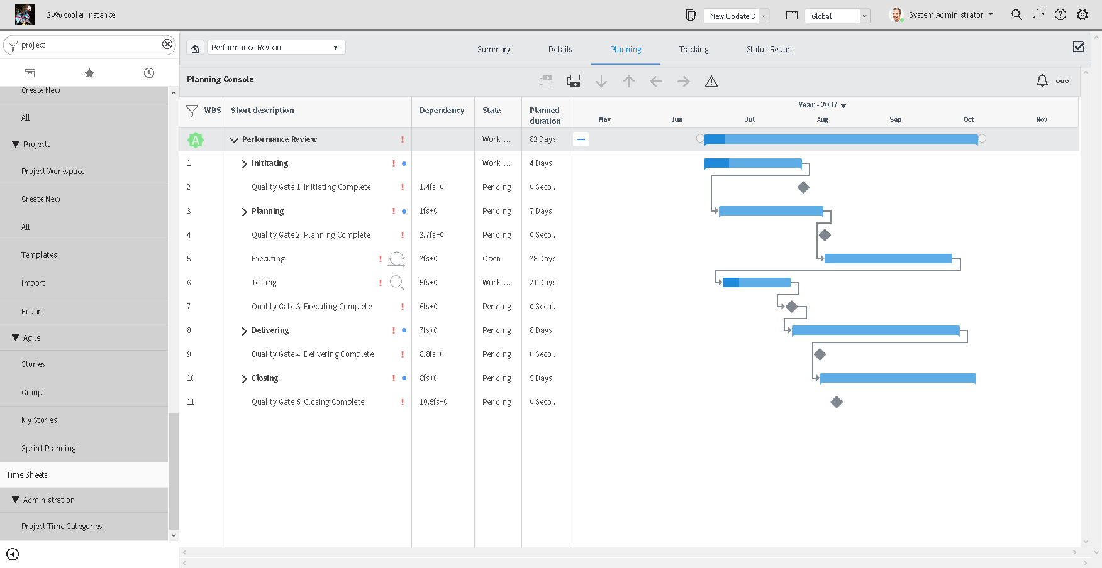Click the checkmark icon above Status Report
This screenshot has height=568, width=1102.
pos(1079,46)
